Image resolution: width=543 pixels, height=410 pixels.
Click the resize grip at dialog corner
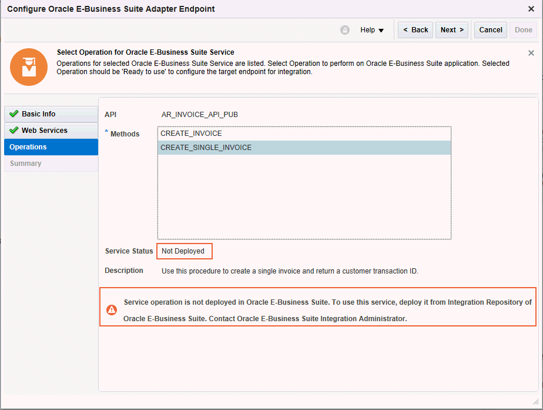pos(535,401)
